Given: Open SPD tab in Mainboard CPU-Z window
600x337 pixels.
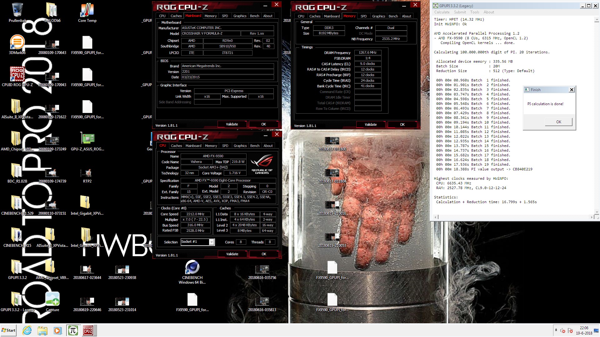Looking at the screenshot, I should click(x=225, y=16).
